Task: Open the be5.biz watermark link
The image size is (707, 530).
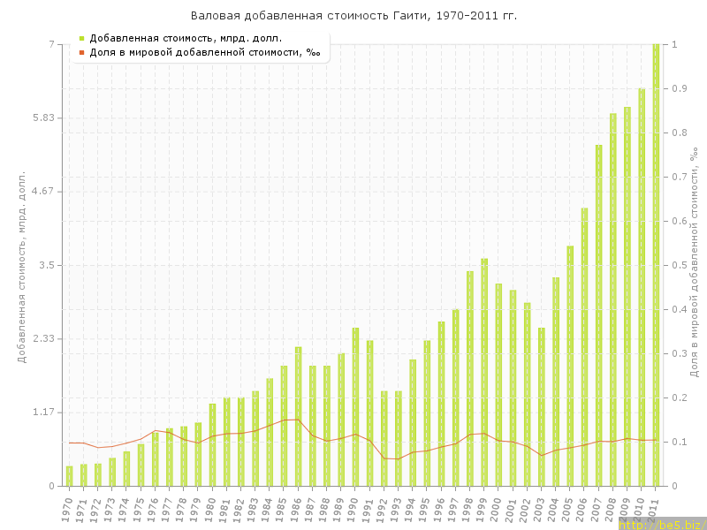Action: [661, 525]
